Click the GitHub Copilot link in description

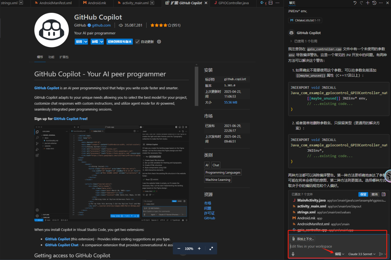(47, 88)
